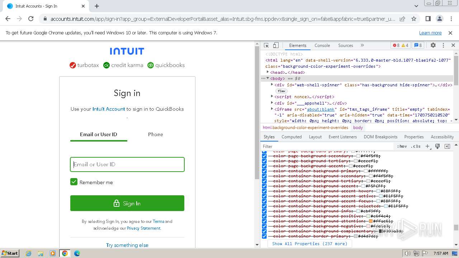This screenshot has width=459, height=258.
Task: Launch Internet Explorer from the taskbar
Action: (28, 253)
